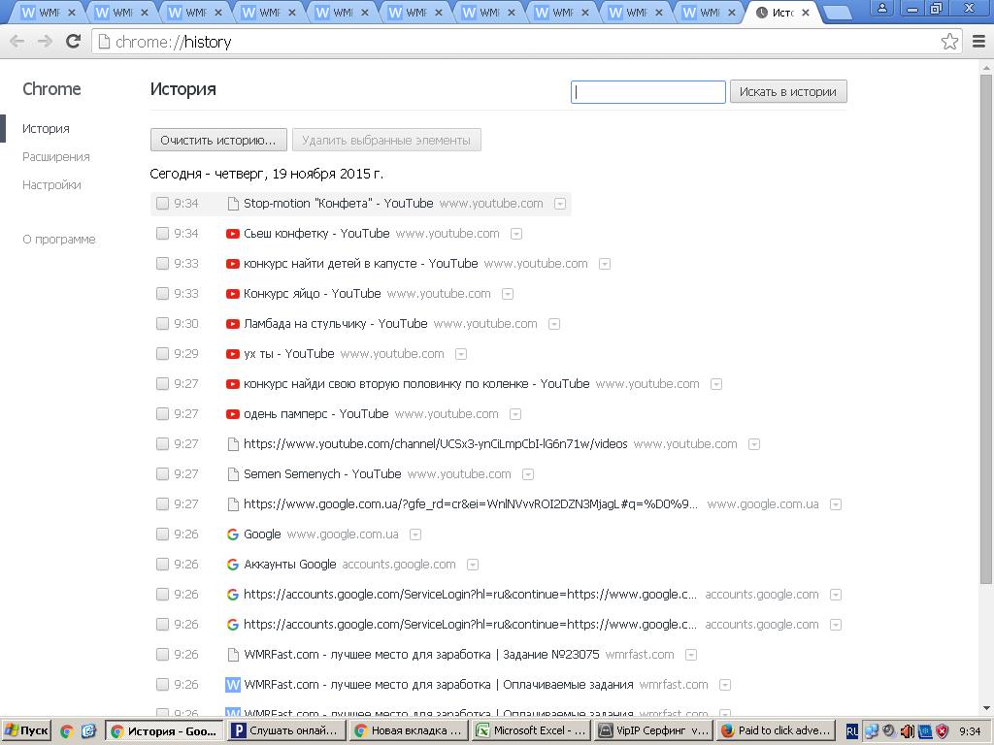Viewport: 994px width, 745px height.
Task: Open "Настройки" in sidebar
Action: [x=51, y=185]
